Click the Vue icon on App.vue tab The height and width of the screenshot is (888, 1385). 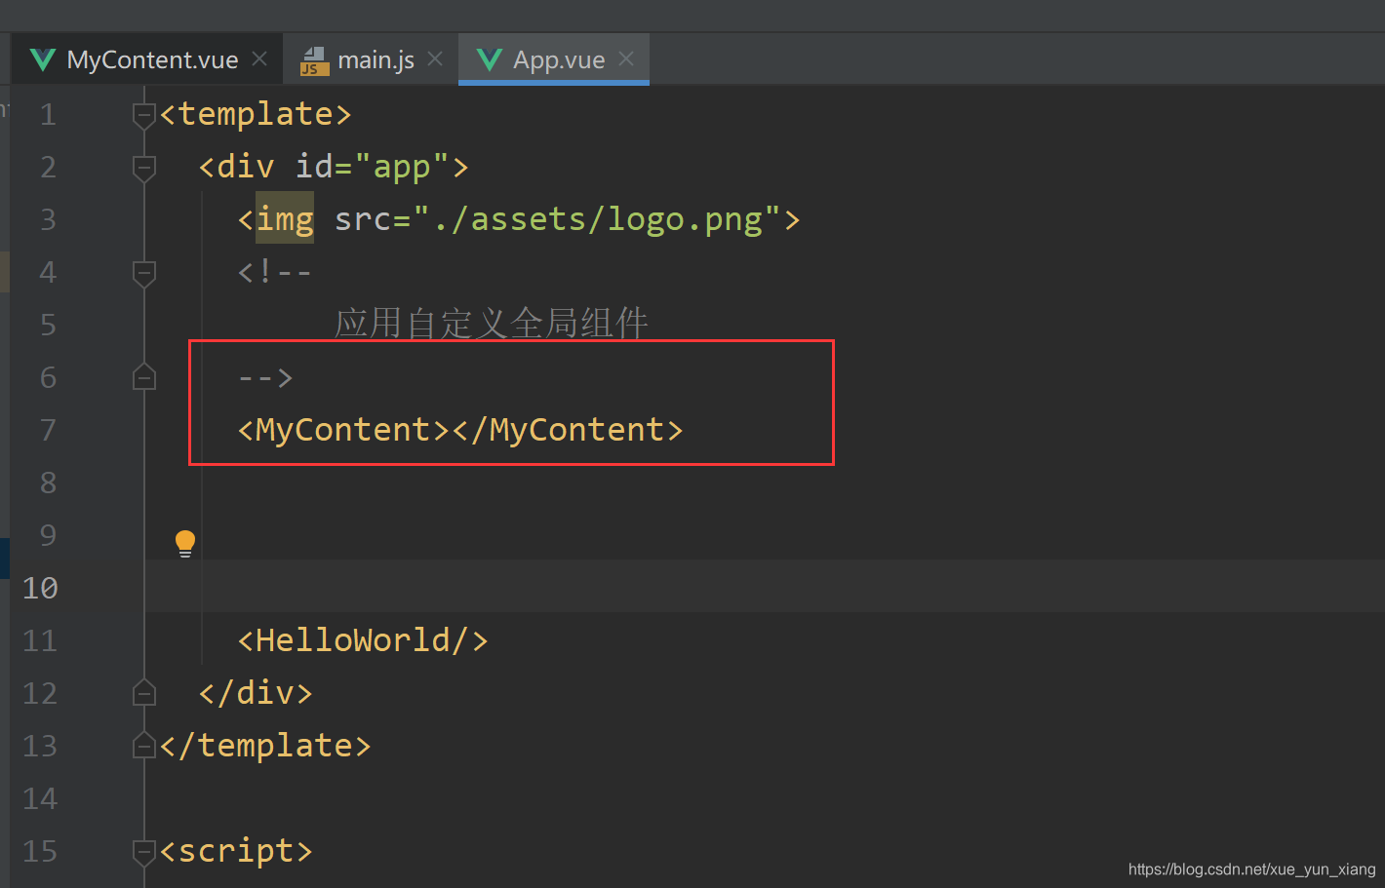[x=490, y=59]
